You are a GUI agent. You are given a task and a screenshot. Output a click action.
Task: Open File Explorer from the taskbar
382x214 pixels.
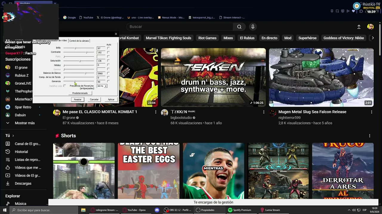[x=83, y=210]
